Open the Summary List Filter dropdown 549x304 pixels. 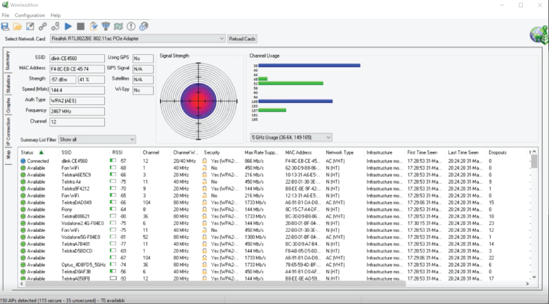[97, 139]
